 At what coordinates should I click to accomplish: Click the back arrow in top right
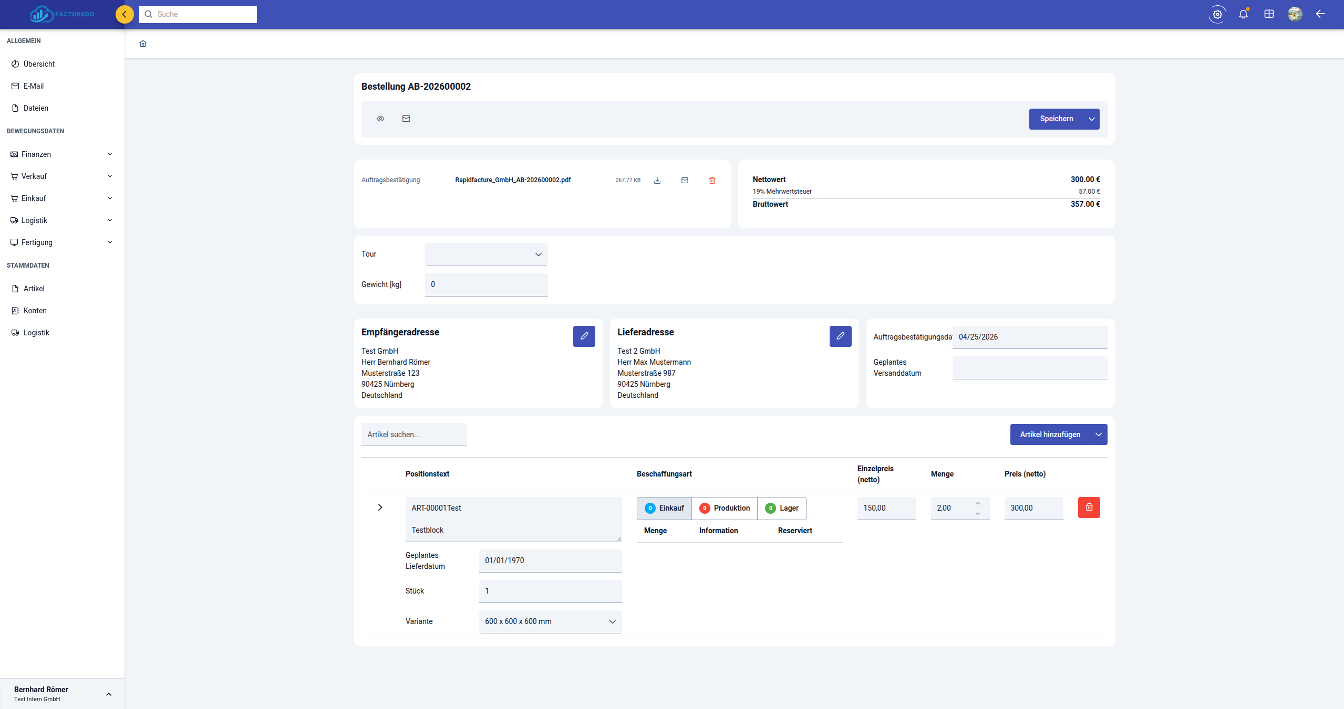1321,14
